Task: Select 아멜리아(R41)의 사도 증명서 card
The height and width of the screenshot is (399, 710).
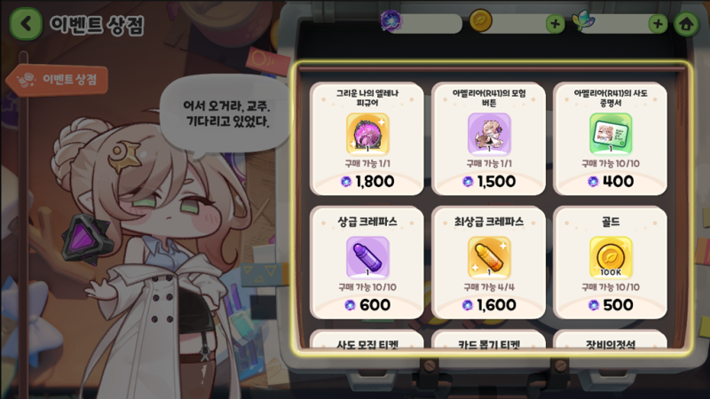Action: point(611,138)
